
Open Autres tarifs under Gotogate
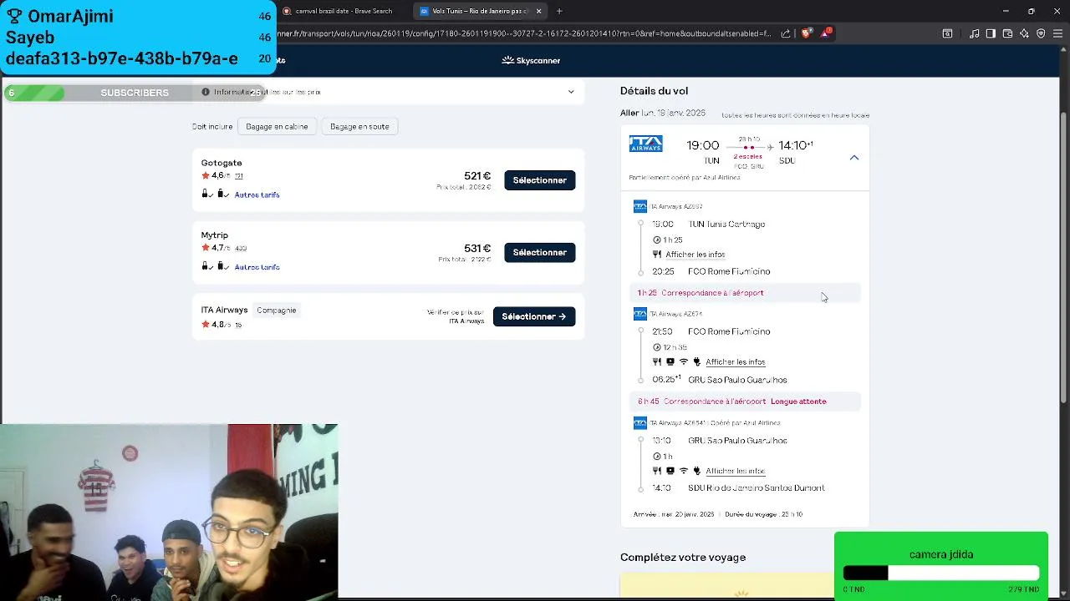pos(257,194)
